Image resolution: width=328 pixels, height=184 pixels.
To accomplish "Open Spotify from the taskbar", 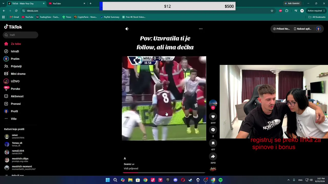I will [x=221, y=180].
